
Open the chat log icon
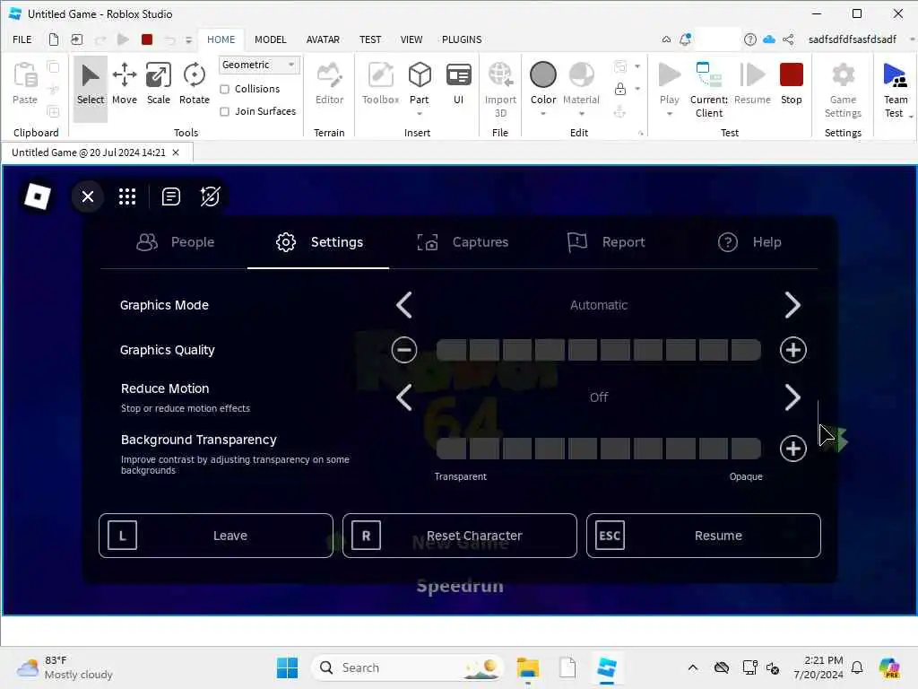coord(171,196)
